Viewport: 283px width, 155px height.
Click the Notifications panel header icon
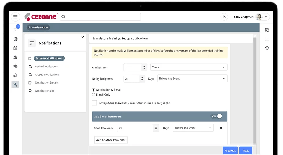tap(32, 43)
